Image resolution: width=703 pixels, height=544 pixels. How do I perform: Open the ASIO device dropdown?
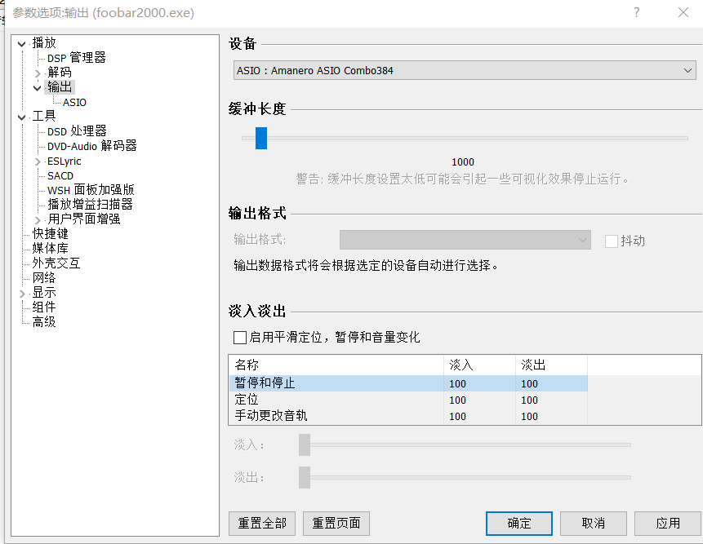pyautogui.click(x=465, y=71)
